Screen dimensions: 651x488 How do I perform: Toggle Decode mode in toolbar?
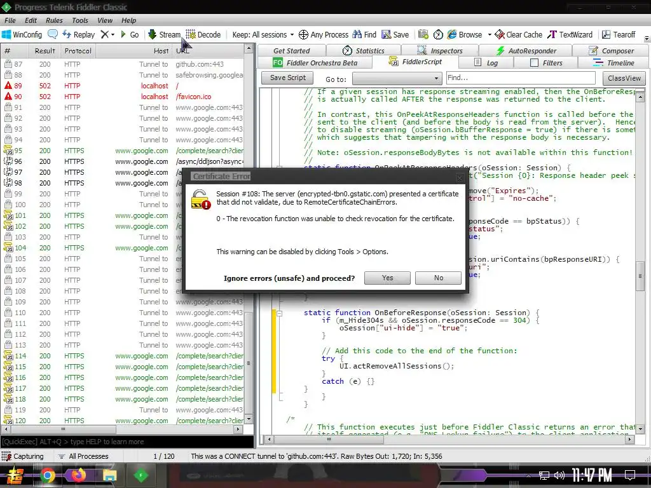pyautogui.click(x=203, y=34)
